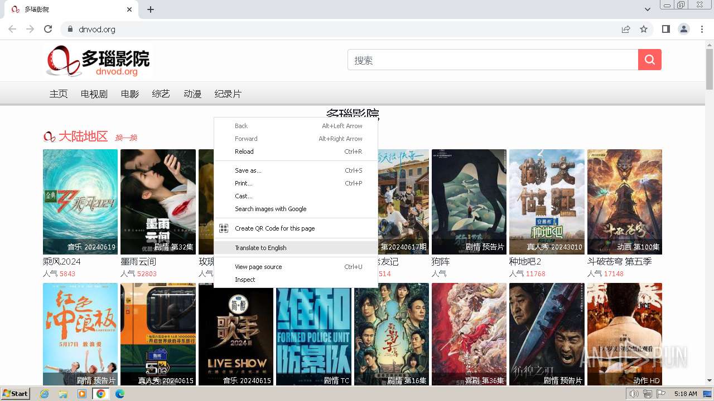Click the lock icon in address bar
The height and width of the screenshot is (401, 714).
[x=70, y=29]
